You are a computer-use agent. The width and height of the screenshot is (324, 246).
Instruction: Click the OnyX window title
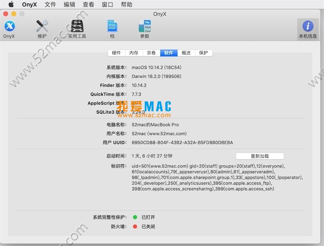[x=160, y=14]
